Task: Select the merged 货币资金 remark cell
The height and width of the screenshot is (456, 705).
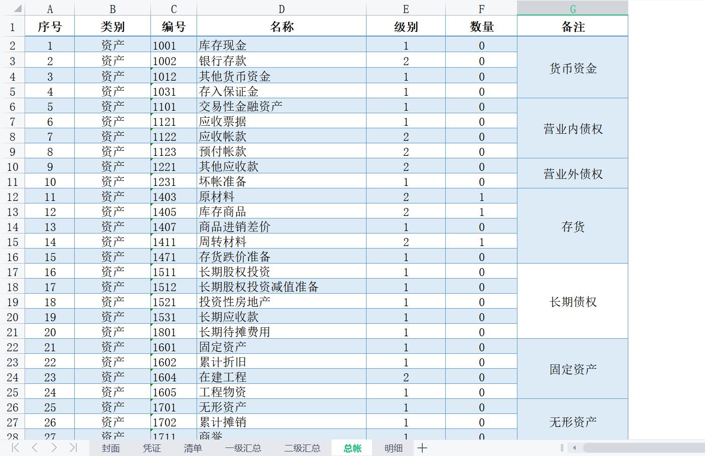Action: click(x=572, y=68)
